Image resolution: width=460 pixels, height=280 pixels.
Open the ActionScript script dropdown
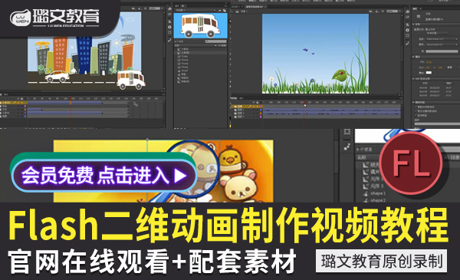coord(442,44)
